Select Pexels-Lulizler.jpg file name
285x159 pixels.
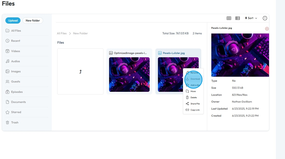pyautogui.click(x=174, y=53)
